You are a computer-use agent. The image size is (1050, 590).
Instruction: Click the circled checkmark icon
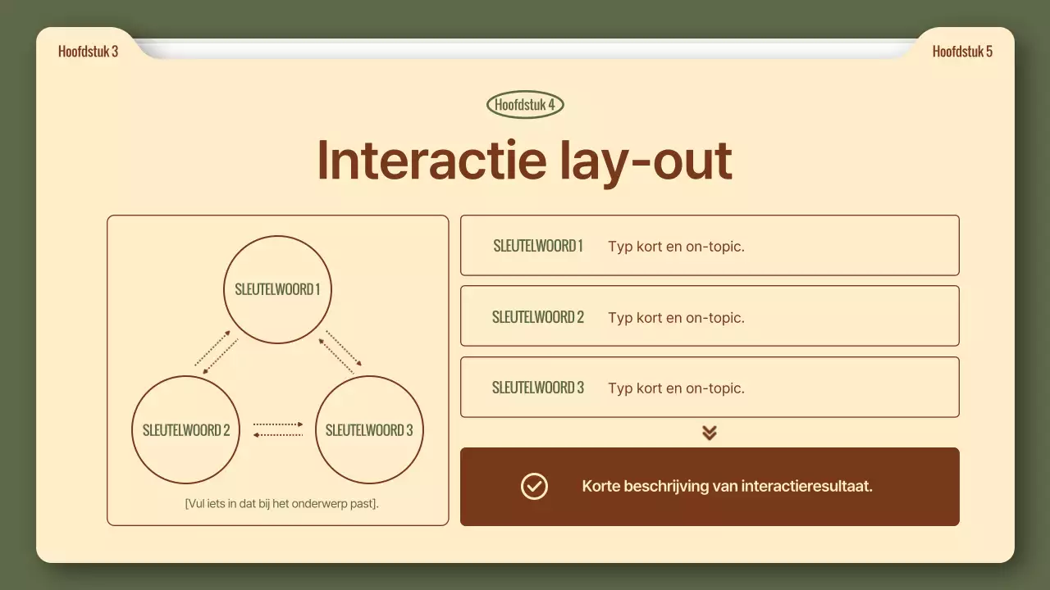coord(534,486)
